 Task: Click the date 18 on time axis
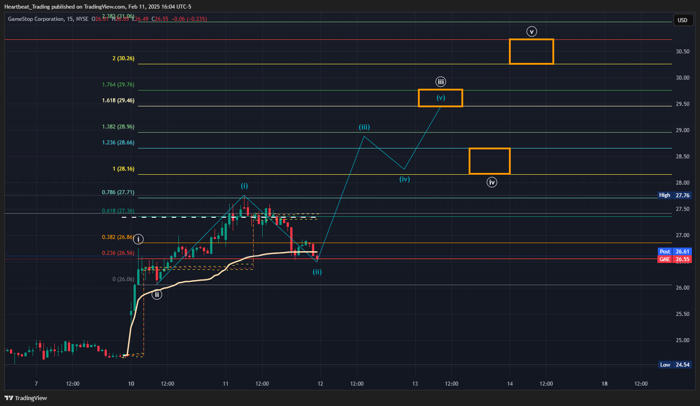coord(604,384)
